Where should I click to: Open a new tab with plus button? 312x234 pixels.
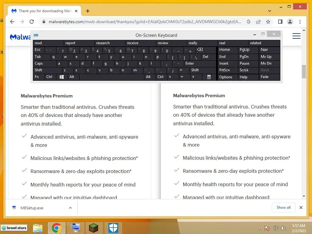coord(88,11)
